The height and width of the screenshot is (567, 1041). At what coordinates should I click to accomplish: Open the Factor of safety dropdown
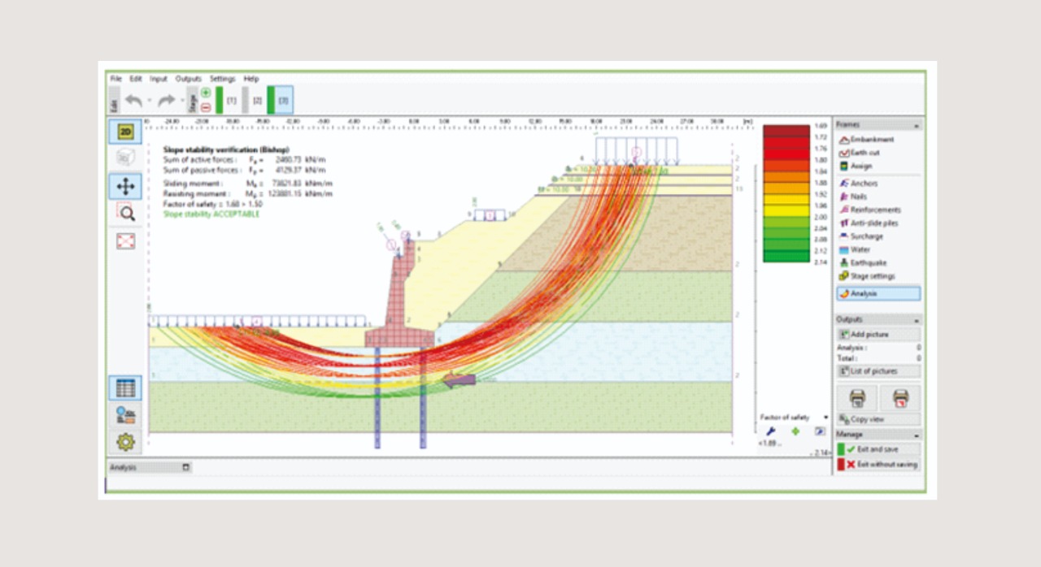tap(826, 417)
